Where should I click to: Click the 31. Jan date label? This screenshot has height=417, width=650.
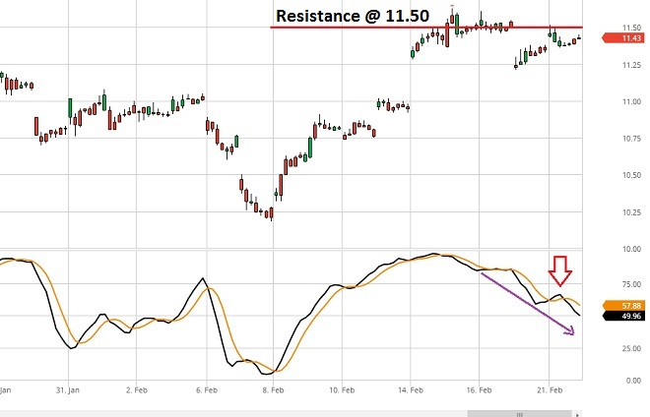click(x=68, y=390)
